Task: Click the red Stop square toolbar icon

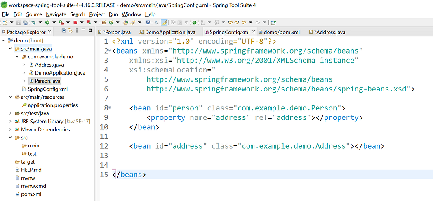Action: coord(75,22)
